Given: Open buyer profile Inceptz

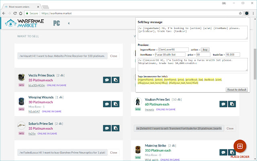Looking at the screenshot, I should coord(149,109).
